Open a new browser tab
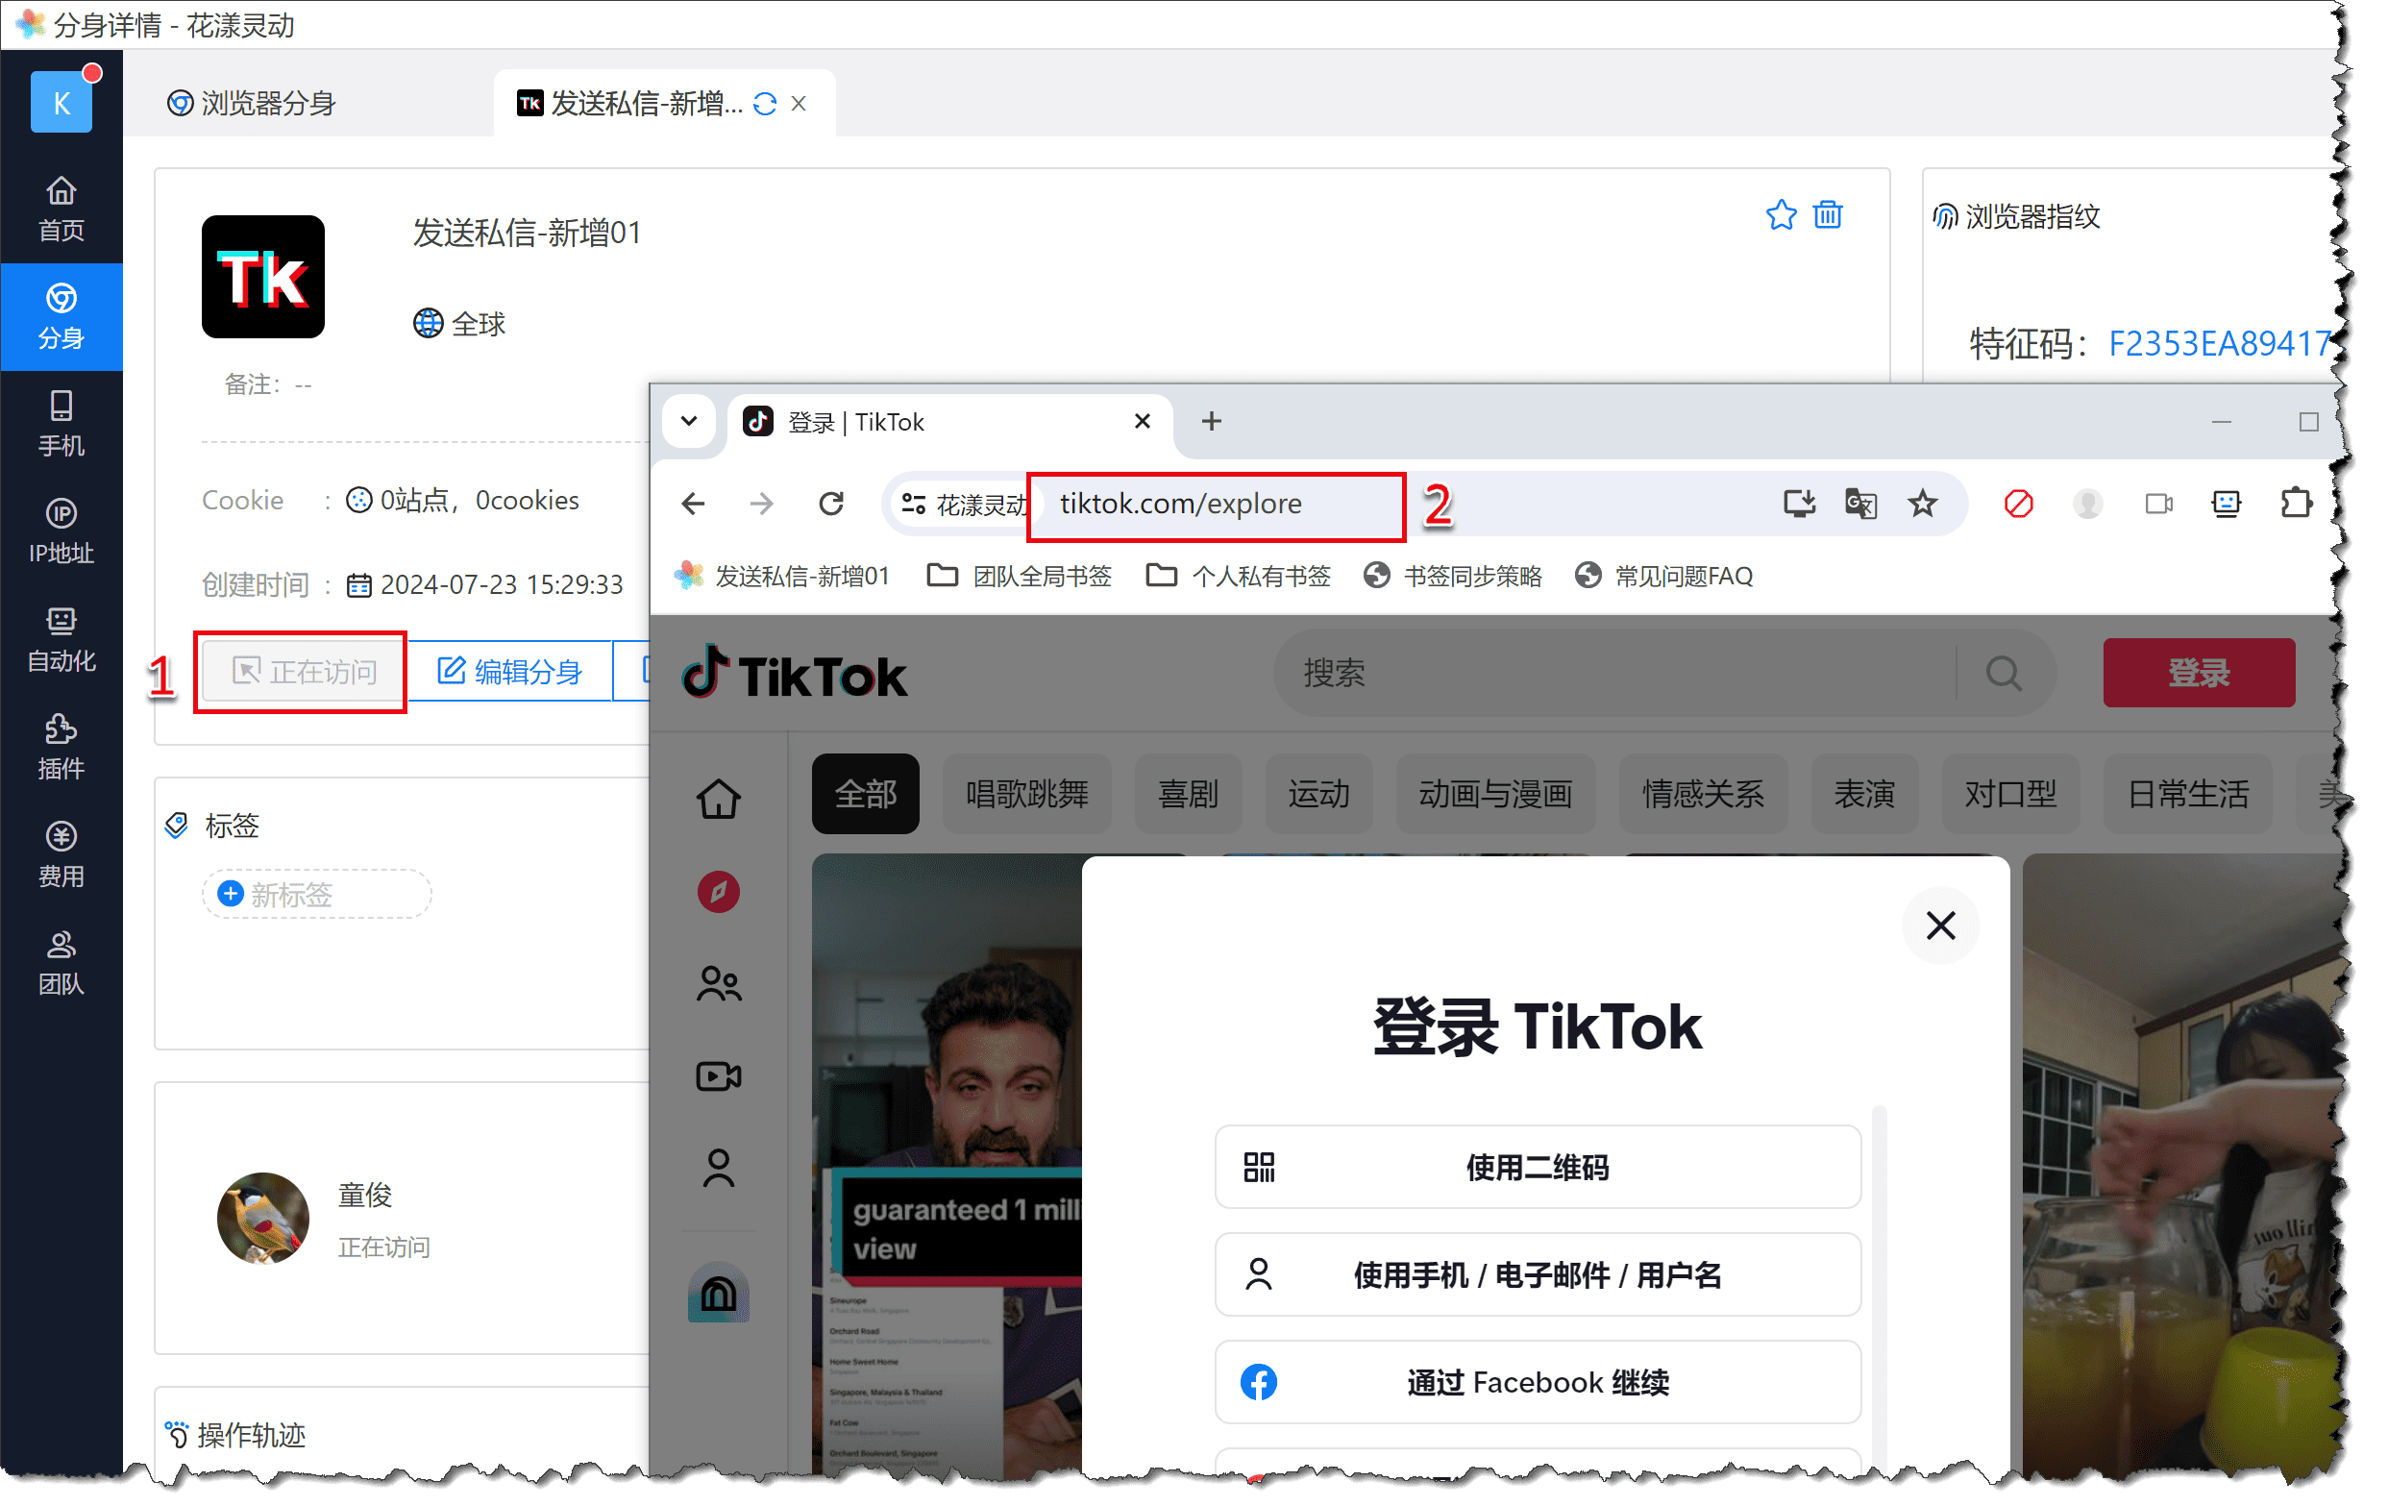Screen dimensions: 2388x1506 pos(1211,422)
